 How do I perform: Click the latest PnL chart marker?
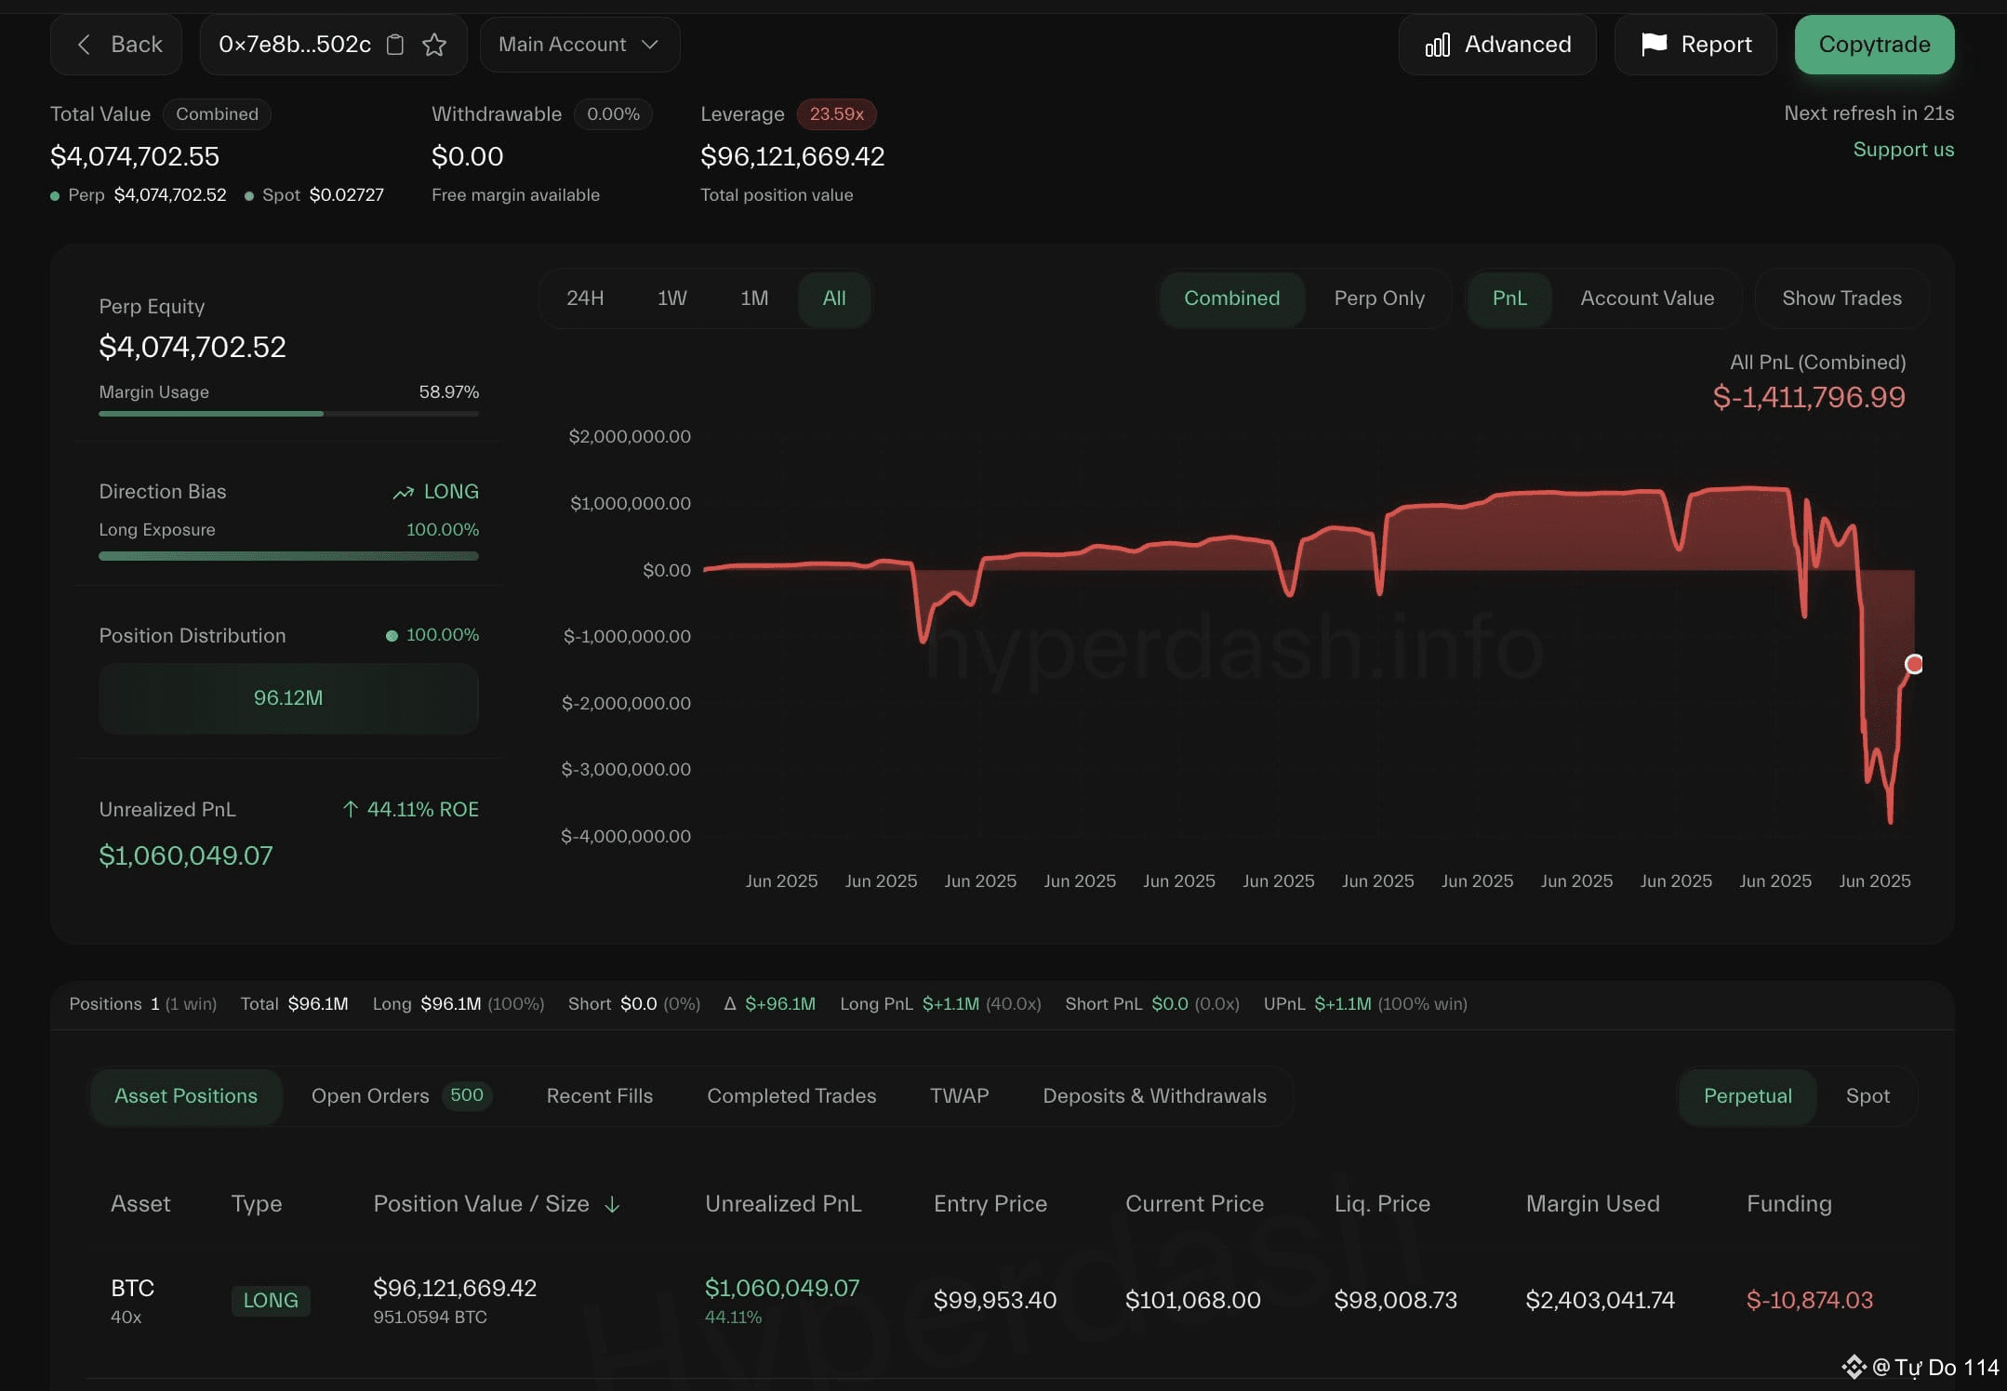pyautogui.click(x=1913, y=664)
